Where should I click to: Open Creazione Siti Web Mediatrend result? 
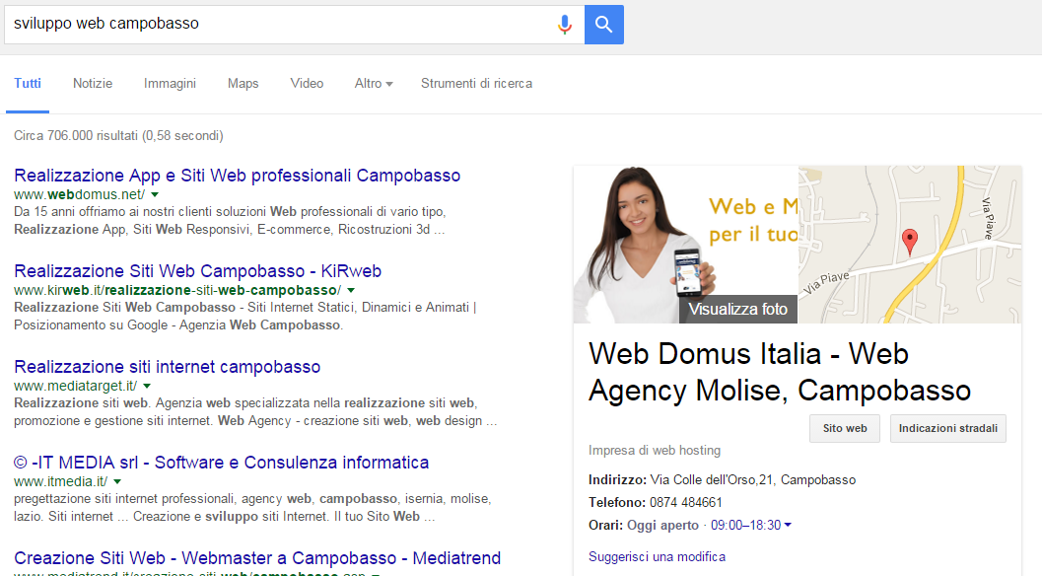pos(257,558)
